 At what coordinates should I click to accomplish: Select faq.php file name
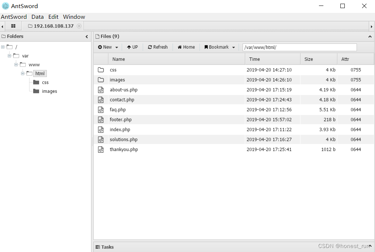coord(118,110)
